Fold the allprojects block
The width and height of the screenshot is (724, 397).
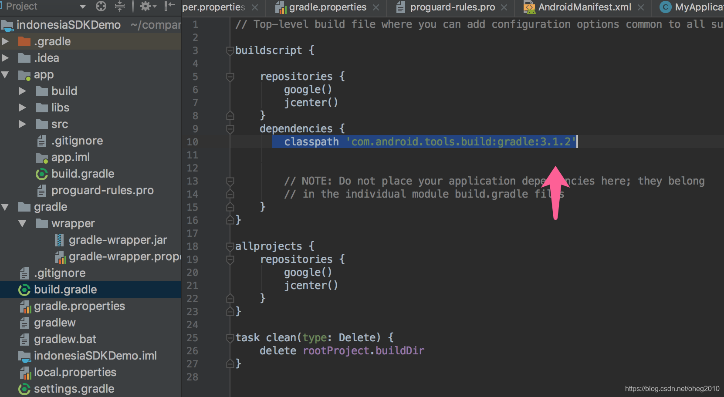pyautogui.click(x=230, y=247)
